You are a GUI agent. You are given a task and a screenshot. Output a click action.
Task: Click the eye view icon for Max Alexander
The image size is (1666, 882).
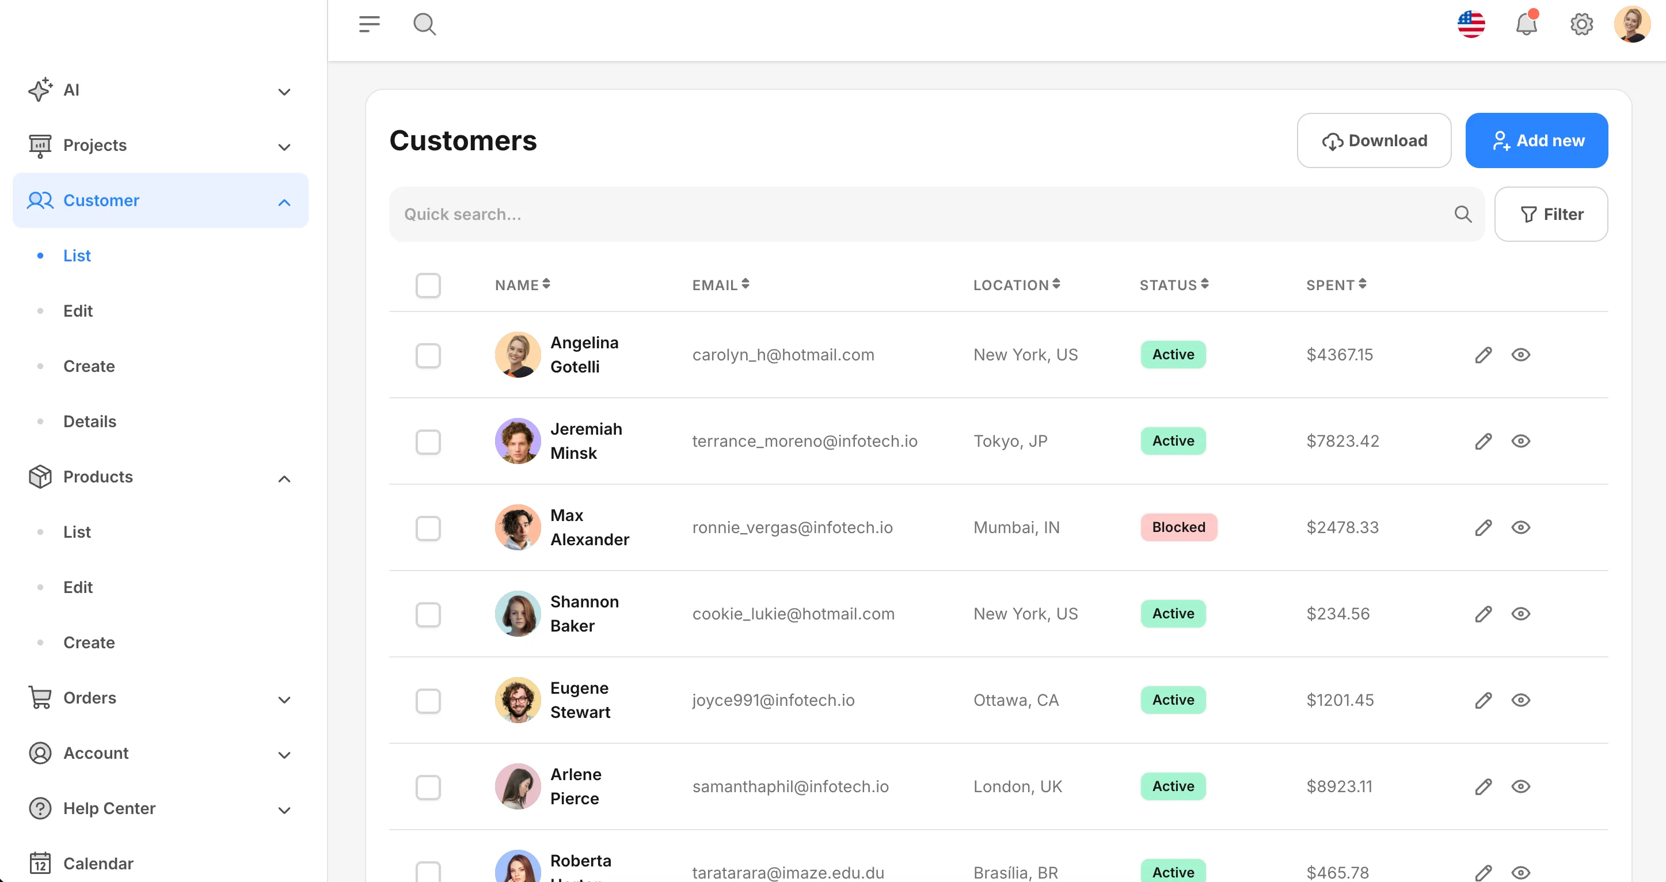click(1520, 527)
